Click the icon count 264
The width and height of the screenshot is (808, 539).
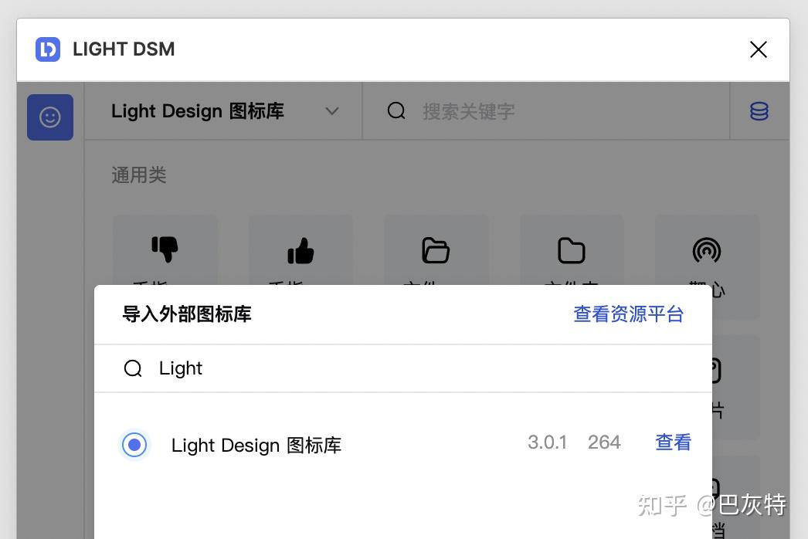click(604, 442)
